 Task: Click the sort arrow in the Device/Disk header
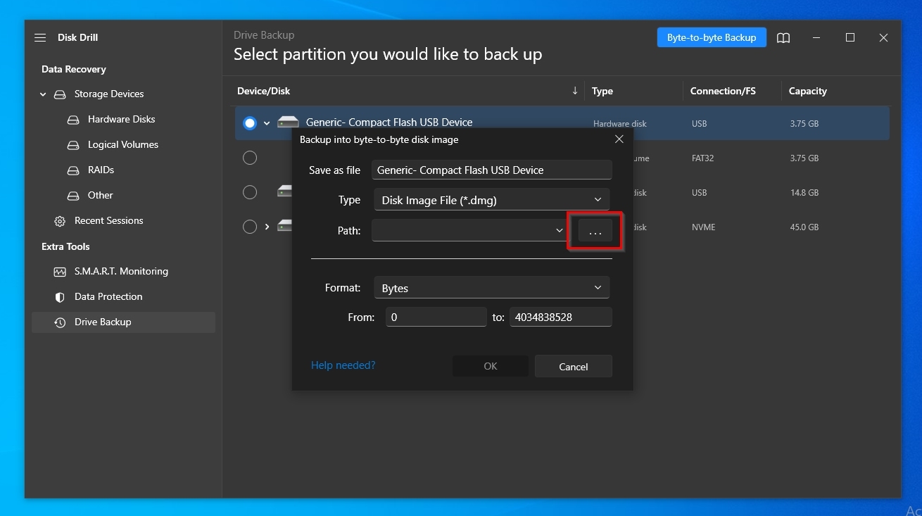coord(575,91)
